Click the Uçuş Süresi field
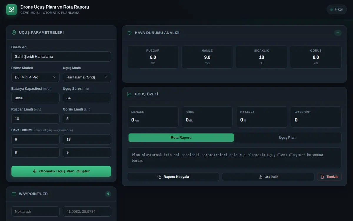The width and height of the screenshot is (353, 221). pyautogui.click(x=87, y=98)
